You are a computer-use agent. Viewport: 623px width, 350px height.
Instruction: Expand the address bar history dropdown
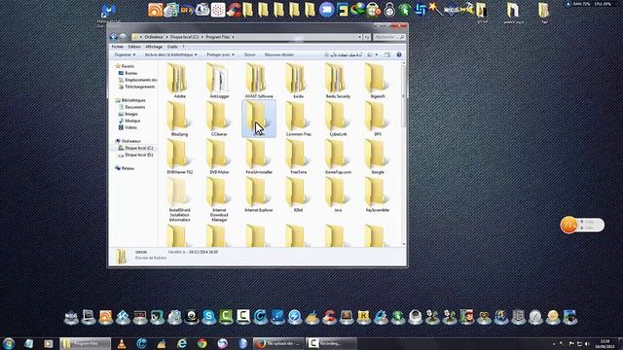359,37
